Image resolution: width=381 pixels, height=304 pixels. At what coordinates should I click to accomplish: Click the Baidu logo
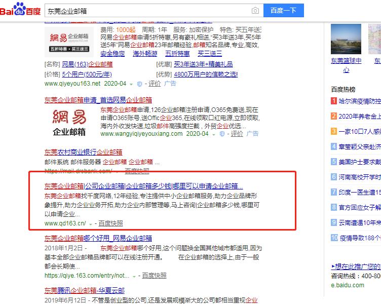[20, 10]
